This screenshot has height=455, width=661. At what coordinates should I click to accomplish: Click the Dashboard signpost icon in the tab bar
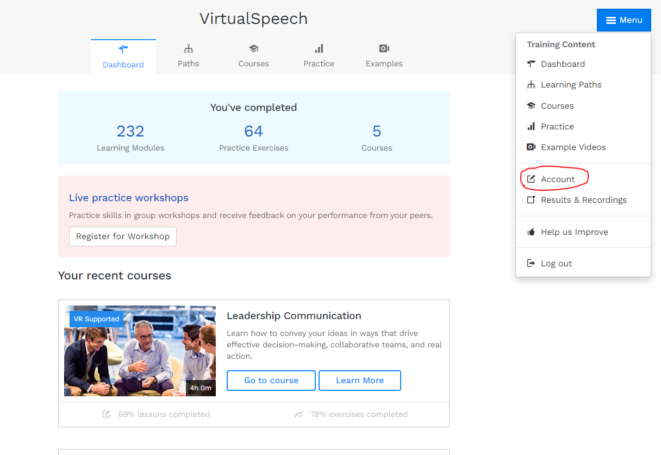pos(123,49)
